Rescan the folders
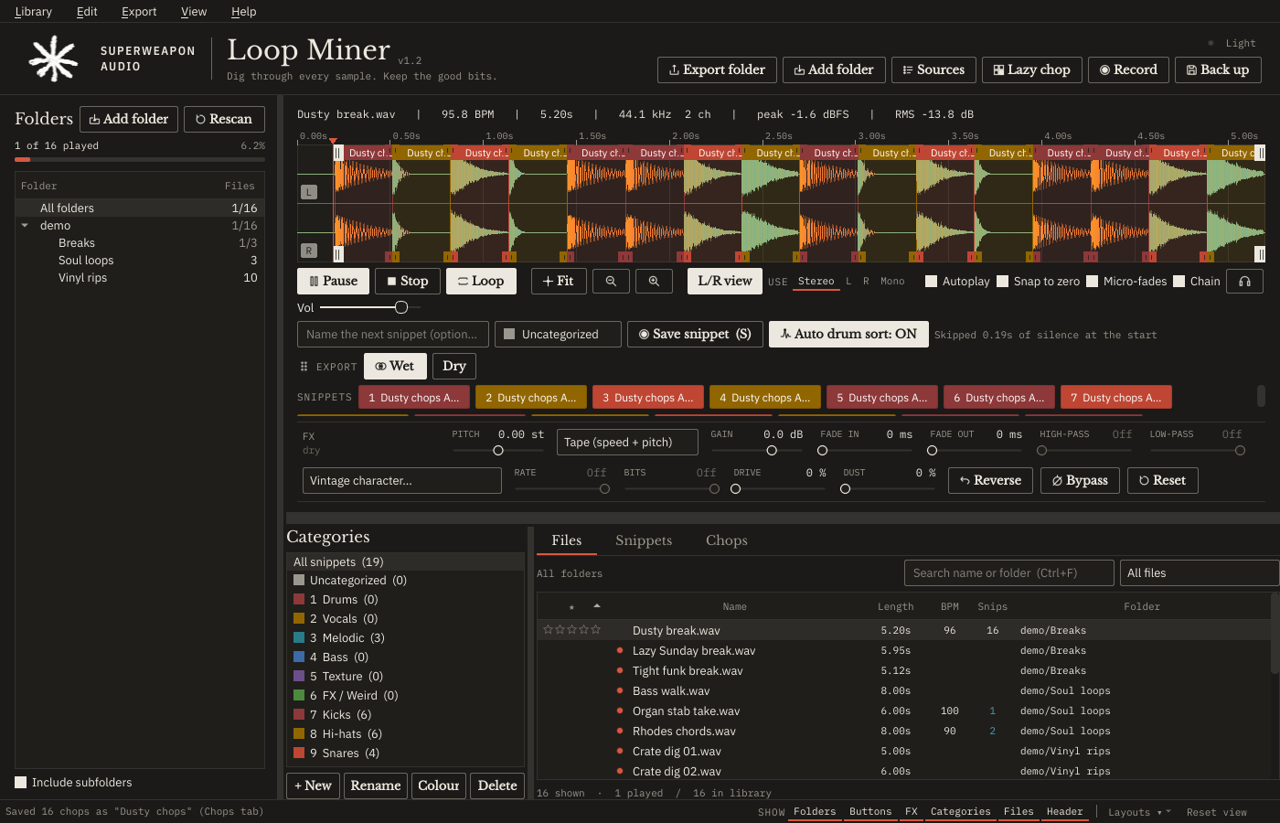This screenshot has height=823, width=1280. click(224, 120)
